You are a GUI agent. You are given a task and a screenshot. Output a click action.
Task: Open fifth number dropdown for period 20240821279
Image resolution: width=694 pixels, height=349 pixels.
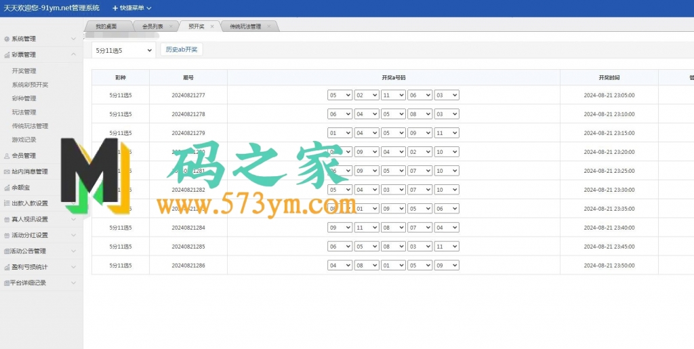coord(447,133)
